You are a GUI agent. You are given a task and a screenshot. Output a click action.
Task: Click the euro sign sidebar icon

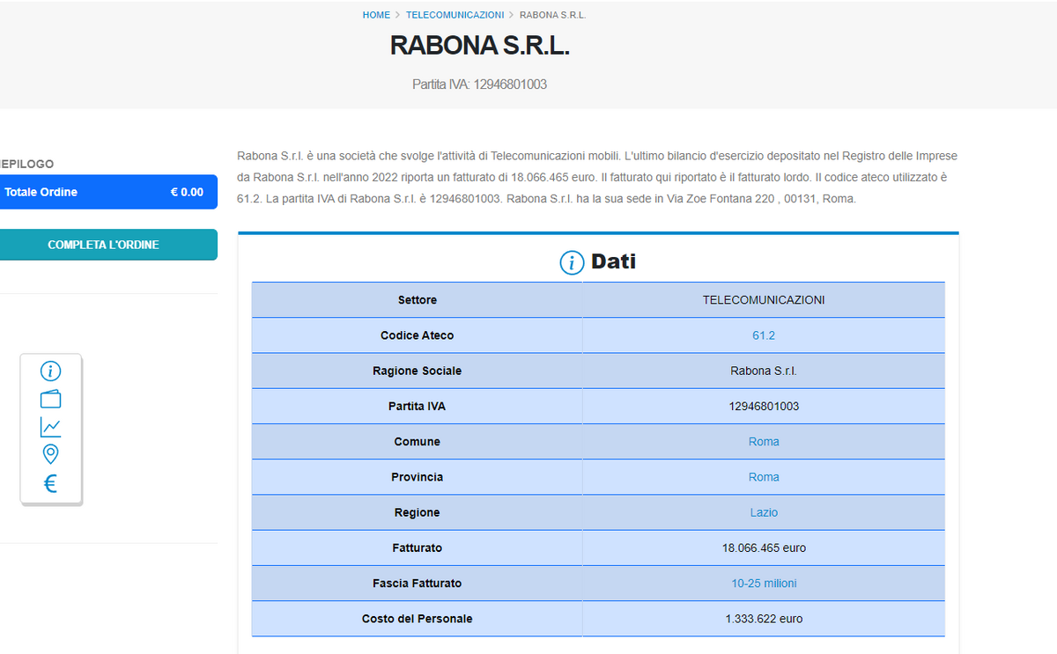(x=51, y=483)
